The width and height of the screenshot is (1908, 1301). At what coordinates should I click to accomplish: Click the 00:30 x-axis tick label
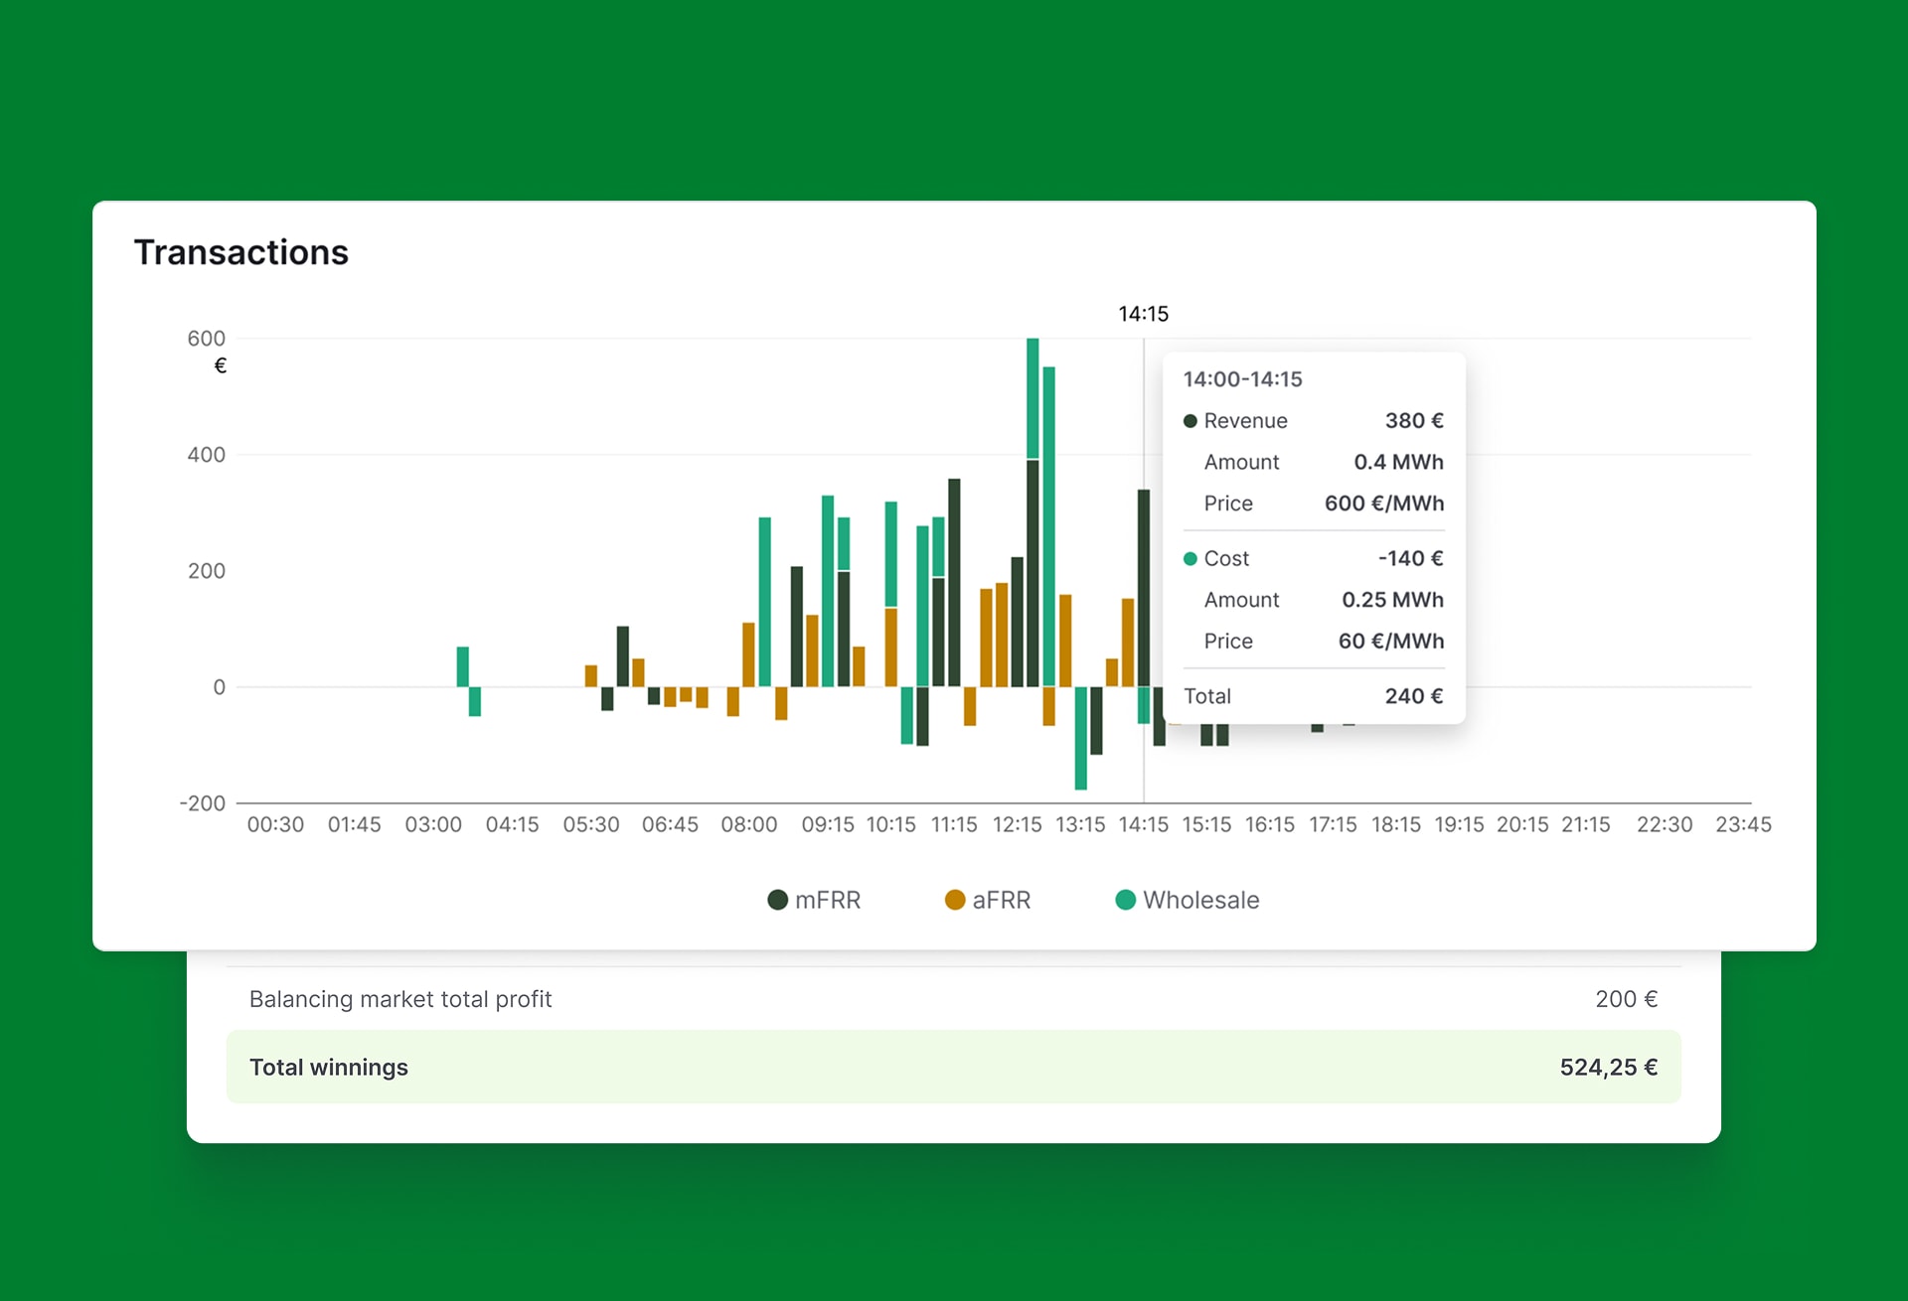click(x=275, y=824)
